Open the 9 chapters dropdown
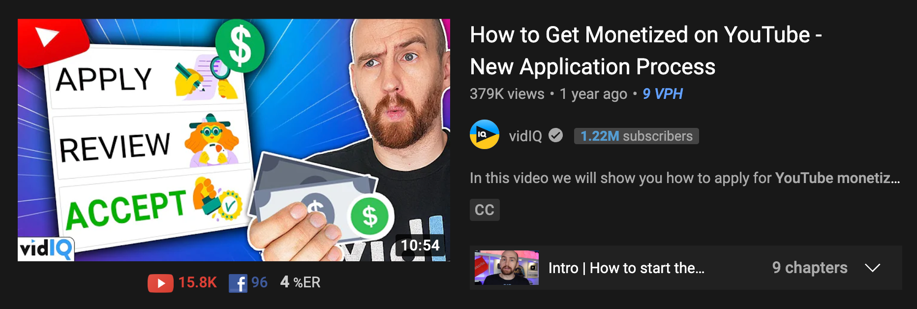Image resolution: width=917 pixels, height=309 pixels. pos(810,268)
